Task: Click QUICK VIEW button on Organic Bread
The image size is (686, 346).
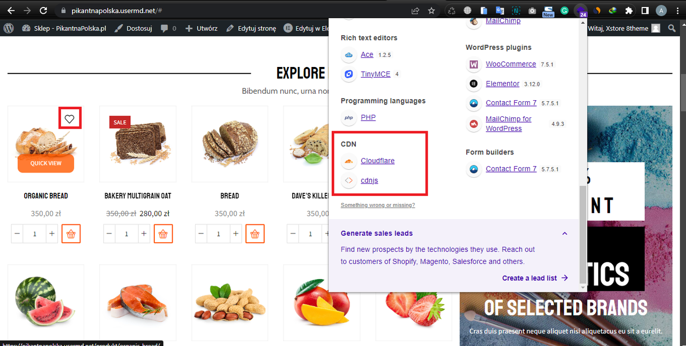Action: coord(46,163)
